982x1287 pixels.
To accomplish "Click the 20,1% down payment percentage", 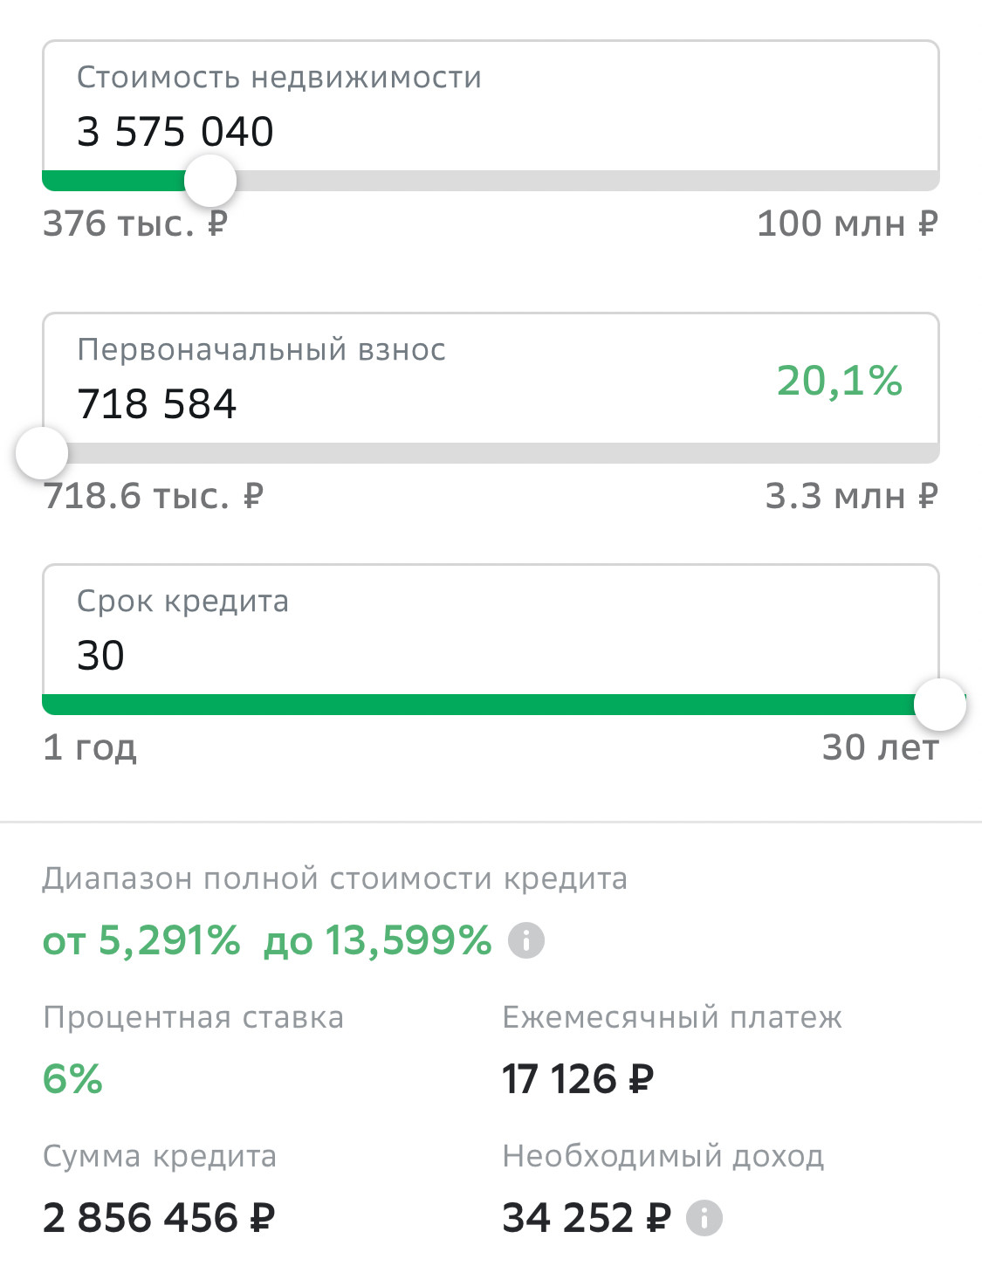I will tap(839, 381).
